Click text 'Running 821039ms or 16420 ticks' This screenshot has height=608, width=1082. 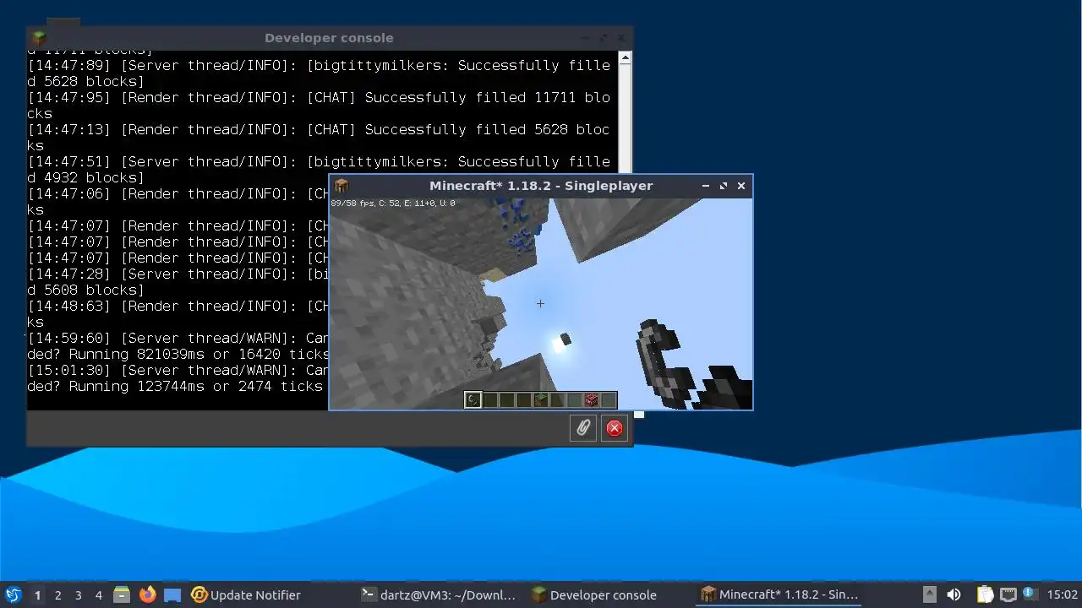click(x=199, y=355)
